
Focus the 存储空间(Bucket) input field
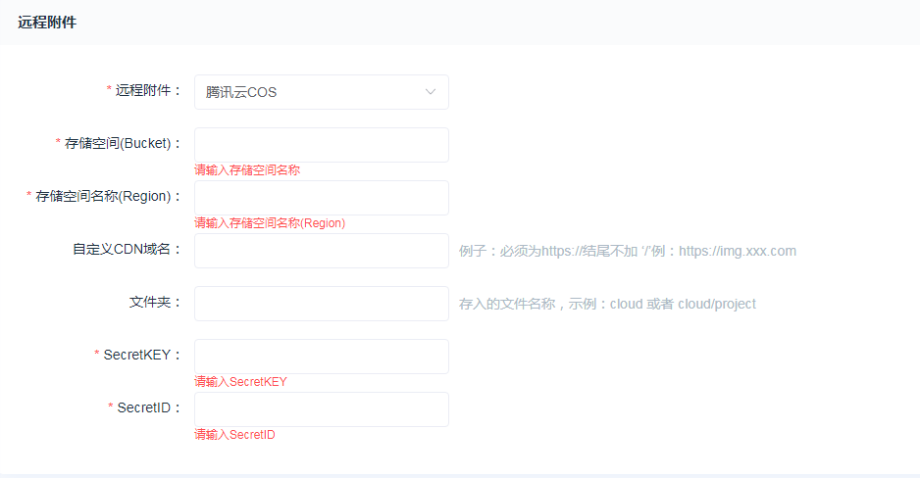pos(322,145)
